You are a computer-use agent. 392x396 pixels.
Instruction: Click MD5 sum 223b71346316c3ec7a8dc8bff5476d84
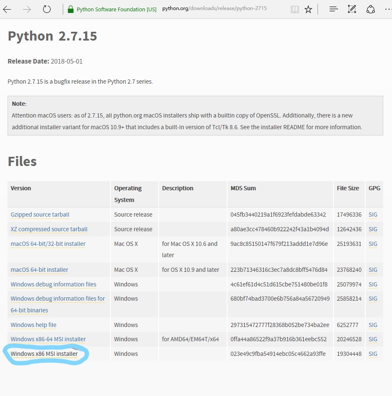pos(279,270)
